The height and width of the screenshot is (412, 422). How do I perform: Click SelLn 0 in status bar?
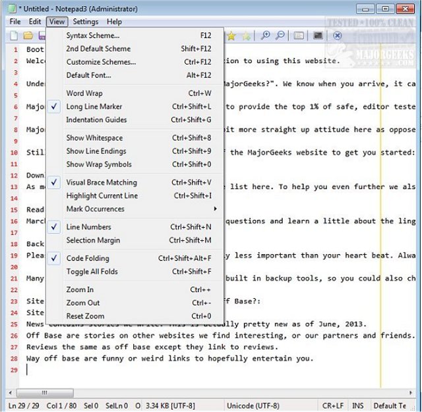point(117,405)
